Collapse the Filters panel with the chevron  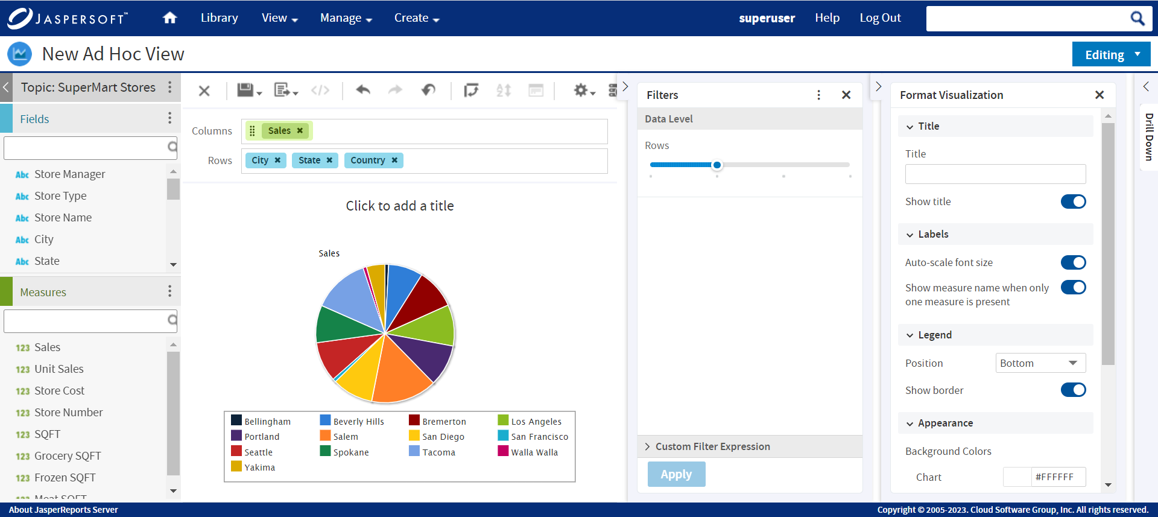tap(625, 87)
